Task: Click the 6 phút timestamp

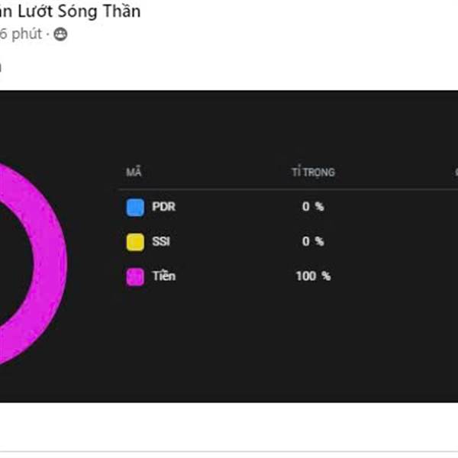Action: point(21,34)
